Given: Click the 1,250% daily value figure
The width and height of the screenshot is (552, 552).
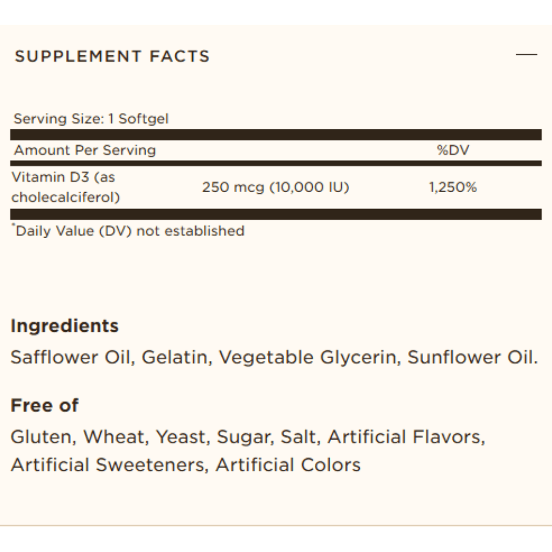Looking at the screenshot, I should click(x=453, y=187).
